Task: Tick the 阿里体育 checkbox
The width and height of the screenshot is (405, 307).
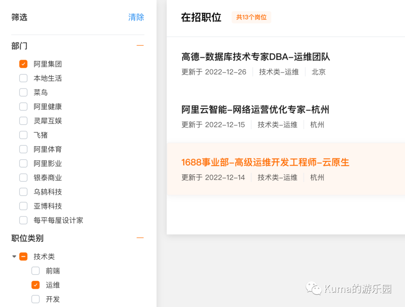Action: (x=23, y=149)
